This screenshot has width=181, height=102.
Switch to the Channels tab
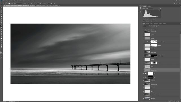(x=148, y=24)
